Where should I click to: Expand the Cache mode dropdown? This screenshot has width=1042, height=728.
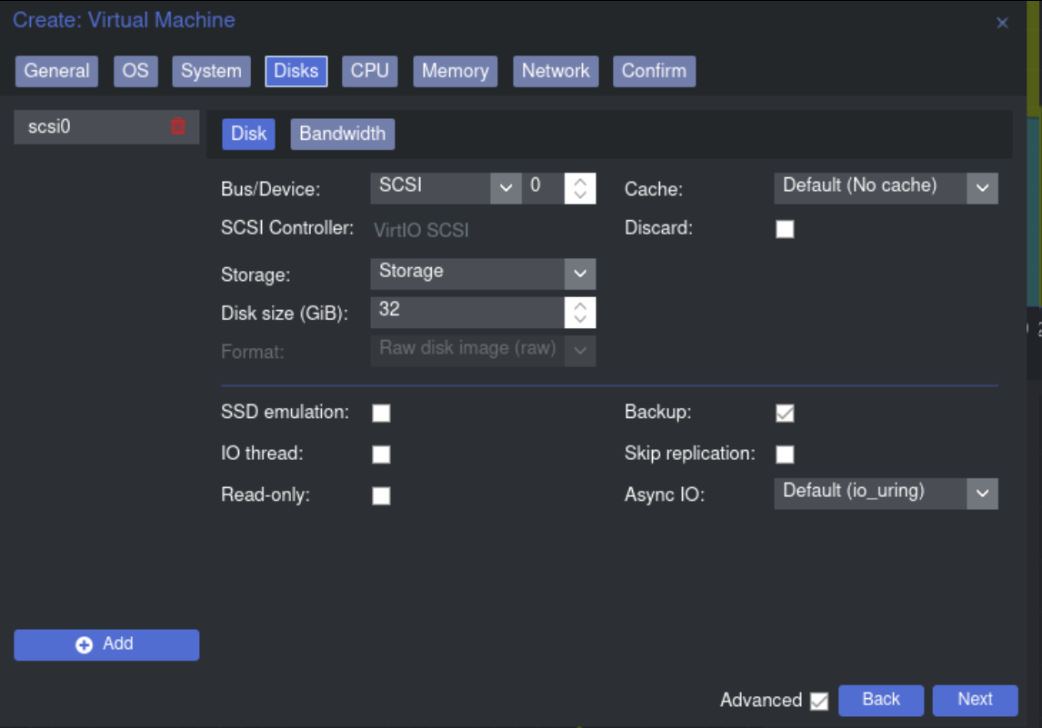pos(982,188)
